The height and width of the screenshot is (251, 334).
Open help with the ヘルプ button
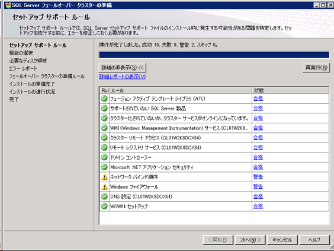(314, 240)
